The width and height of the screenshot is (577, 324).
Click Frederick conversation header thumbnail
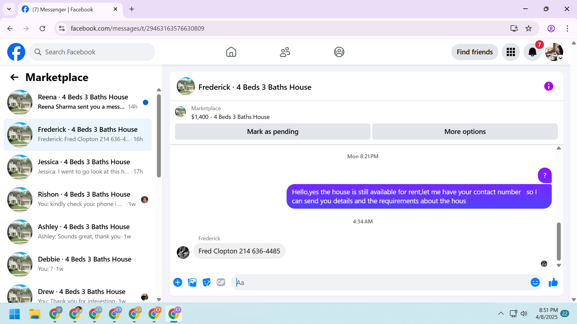tap(186, 86)
